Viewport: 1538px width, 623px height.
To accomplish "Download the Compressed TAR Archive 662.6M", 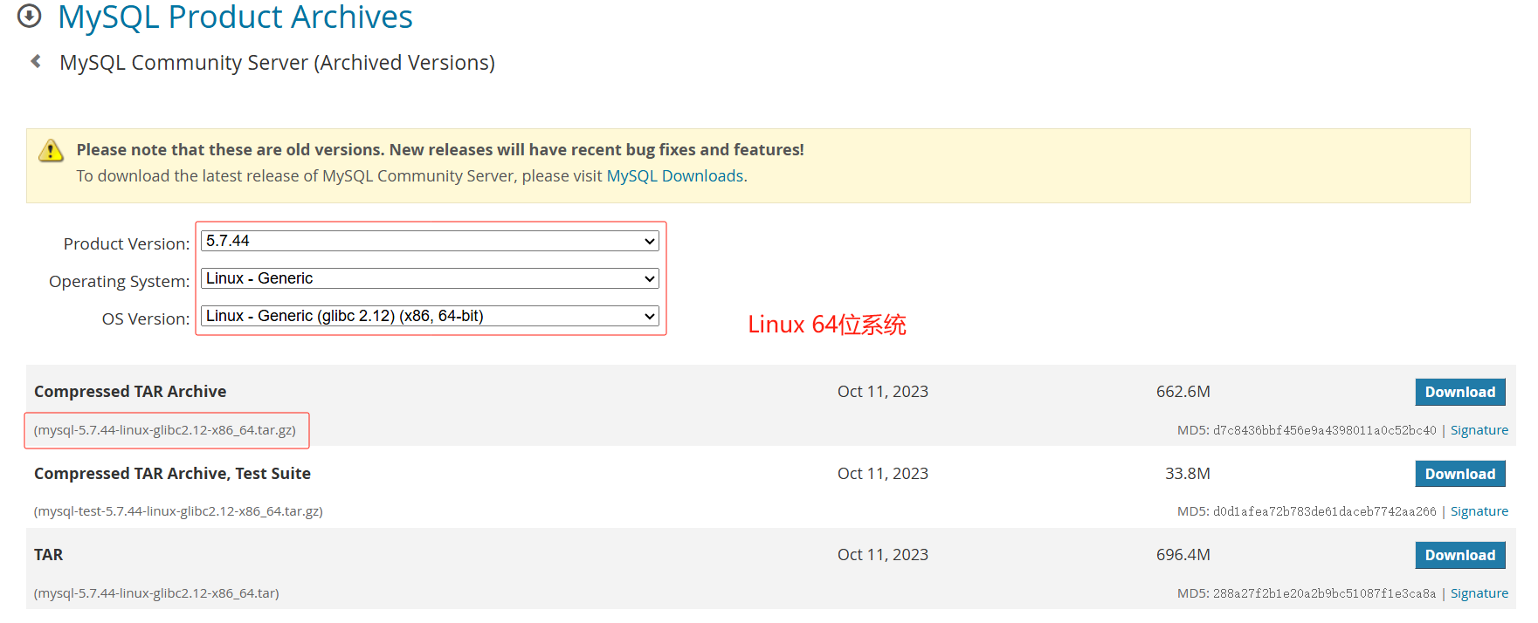I will click(1460, 392).
